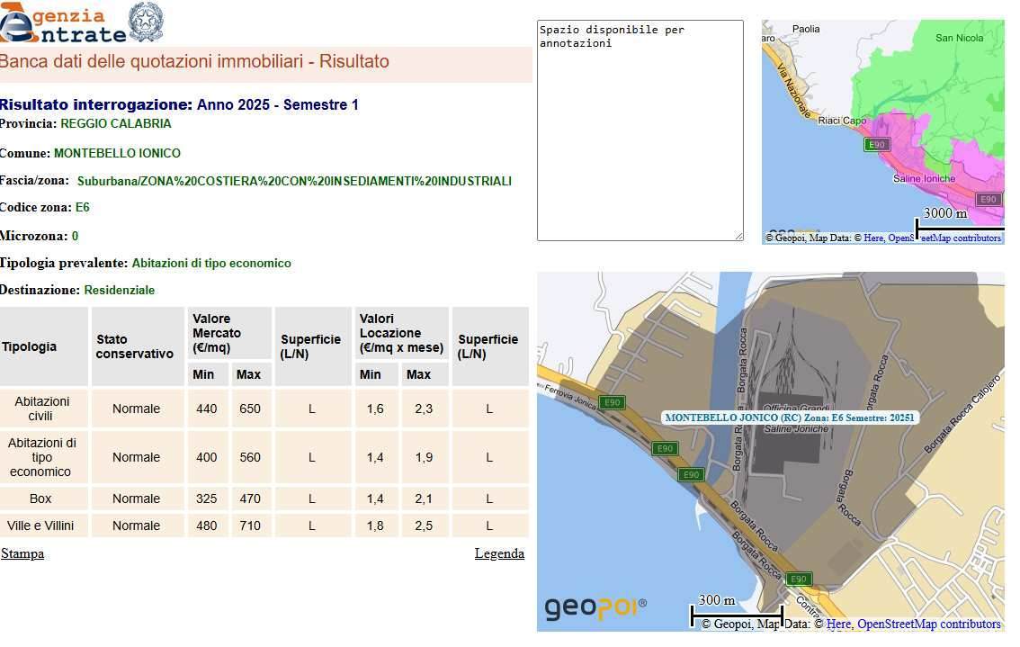Click the E90 shield near Riaci Capo

pos(876,144)
